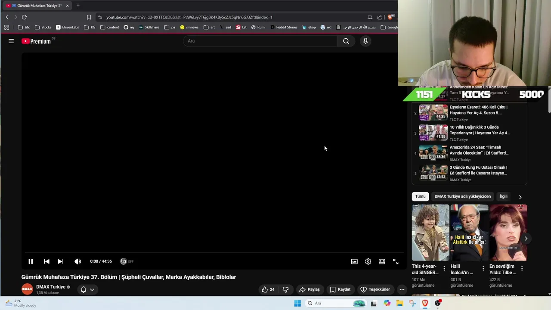Open browser apps grid icon in bookmarks bar

pyautogui.click(x=6, y=27)
